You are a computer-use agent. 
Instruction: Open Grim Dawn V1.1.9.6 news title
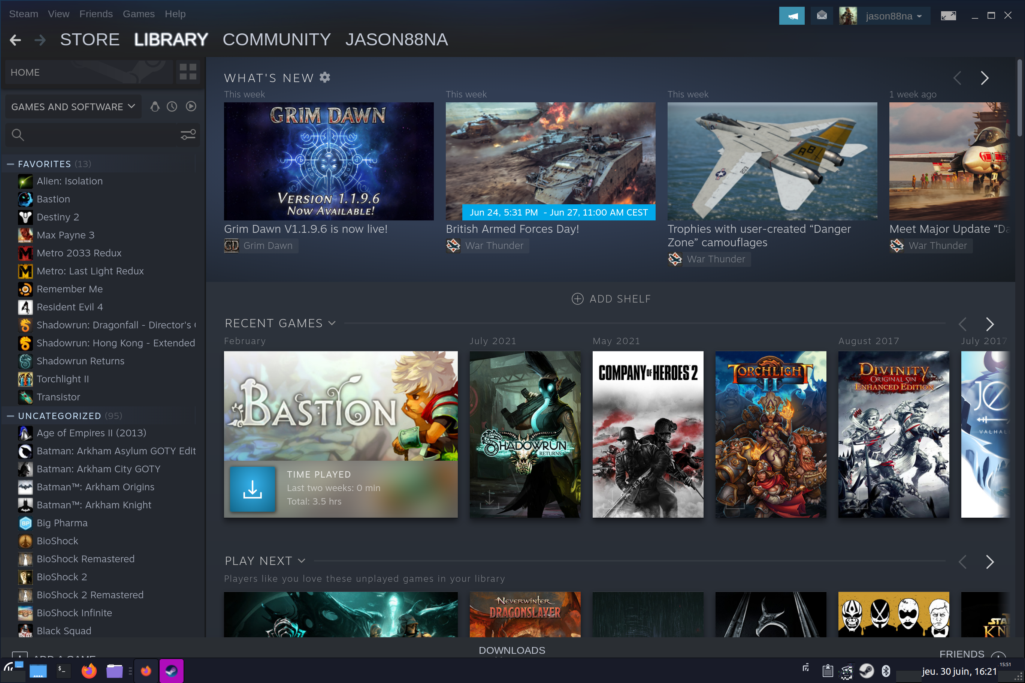[306, 229]
